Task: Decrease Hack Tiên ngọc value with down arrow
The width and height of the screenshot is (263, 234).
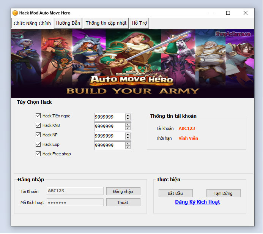Action: [128, 119]
